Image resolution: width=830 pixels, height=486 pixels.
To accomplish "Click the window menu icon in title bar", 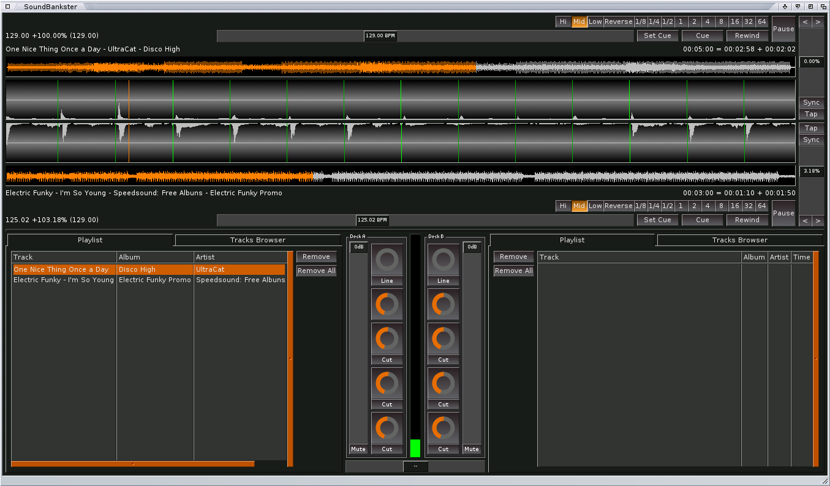I will [x=7, y=6].
